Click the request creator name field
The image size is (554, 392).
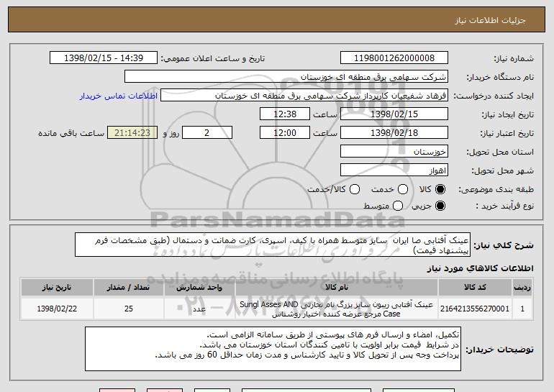pos(304,96)
